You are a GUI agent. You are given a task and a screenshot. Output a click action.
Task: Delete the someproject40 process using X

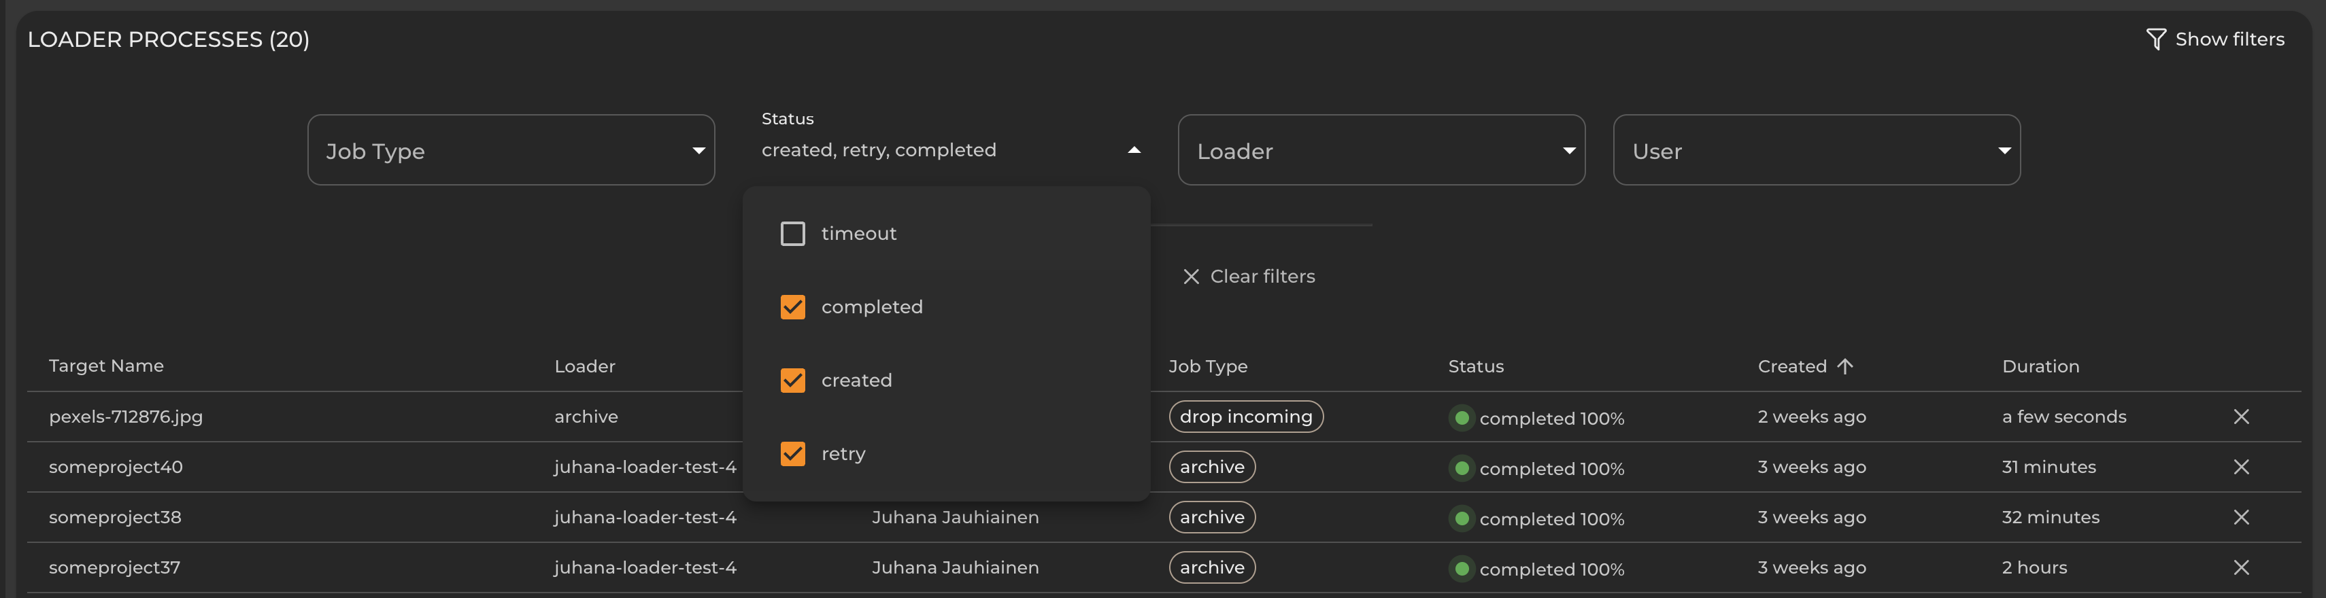pos(2240,468)
